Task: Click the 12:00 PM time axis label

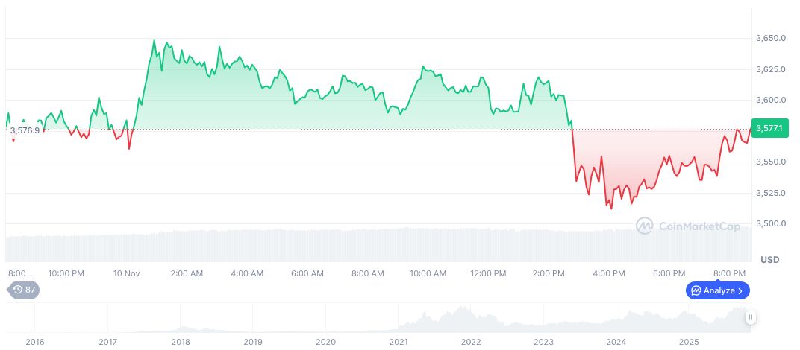Action: [x=489, y=273]
